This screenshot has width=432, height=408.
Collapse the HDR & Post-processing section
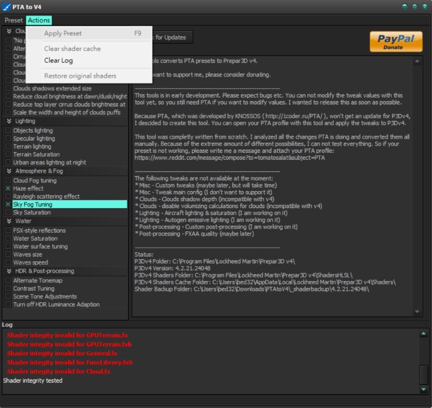tap(9, 271)
